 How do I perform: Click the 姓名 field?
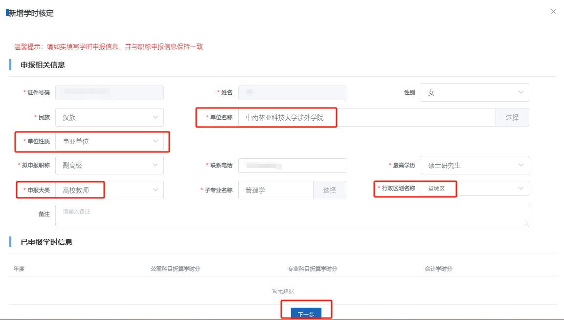[x=292, y=93]
